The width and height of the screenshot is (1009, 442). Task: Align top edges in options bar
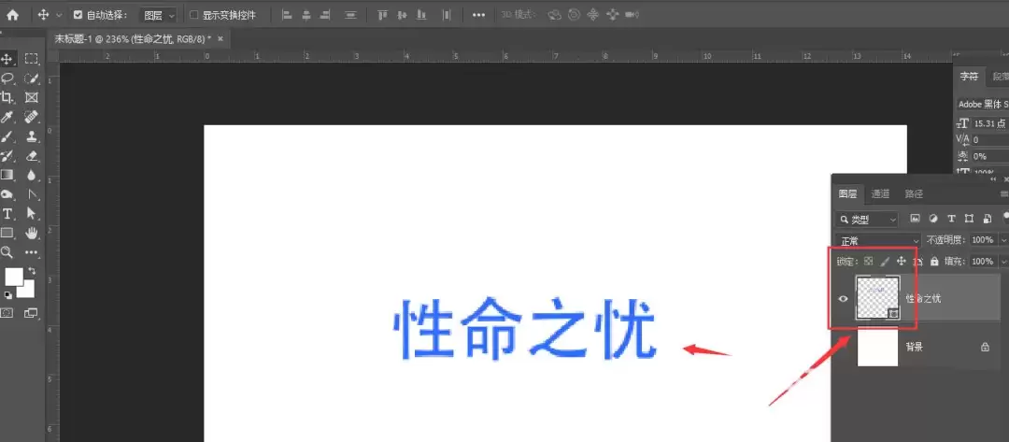point(383,15)
